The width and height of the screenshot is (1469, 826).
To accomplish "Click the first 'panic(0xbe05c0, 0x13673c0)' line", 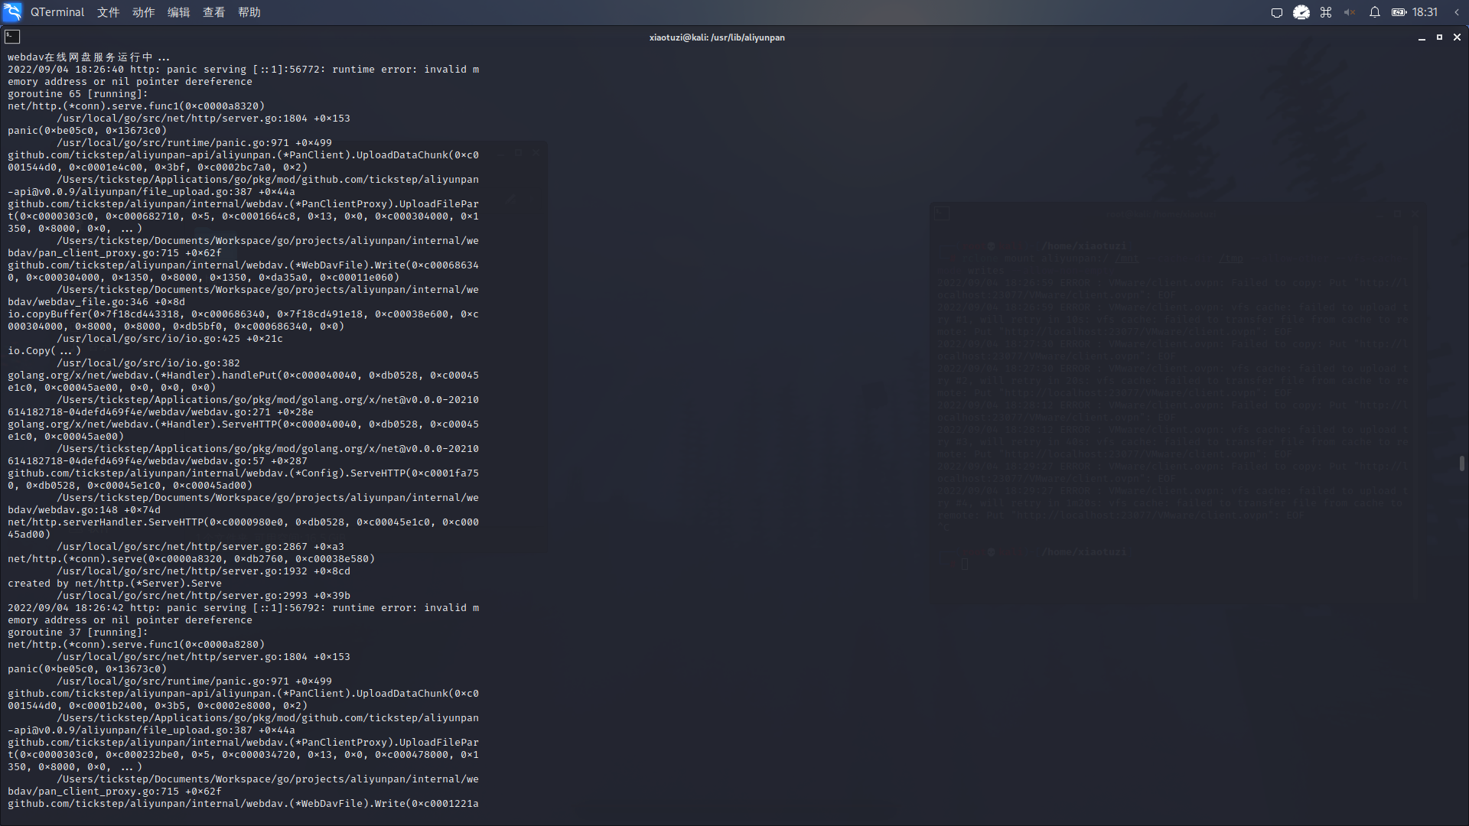I will [x=87, y=131].
